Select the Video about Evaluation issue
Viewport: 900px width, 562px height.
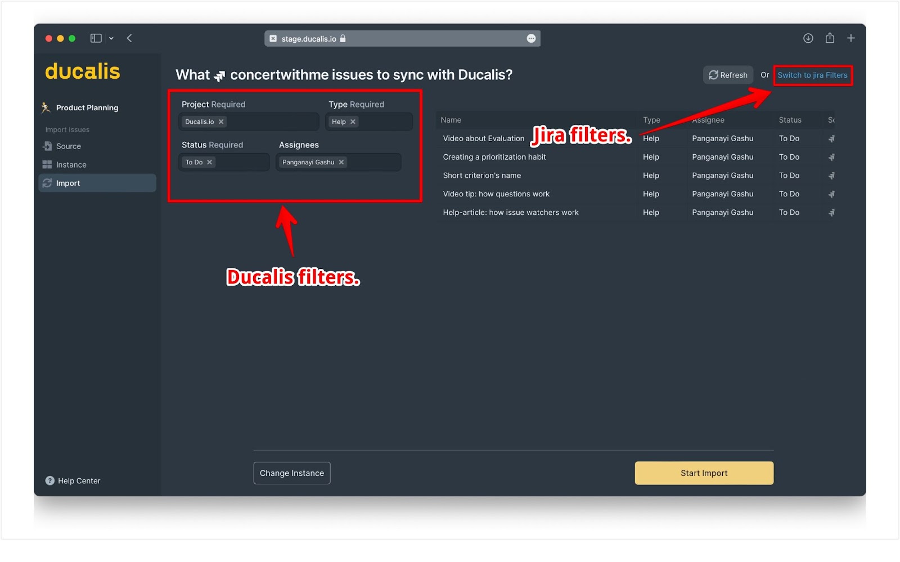[x=484, y=138]
